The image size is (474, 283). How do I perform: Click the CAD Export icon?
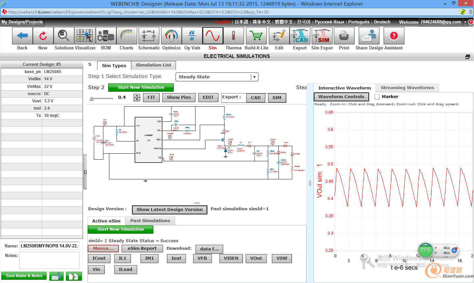pos(300,36)
